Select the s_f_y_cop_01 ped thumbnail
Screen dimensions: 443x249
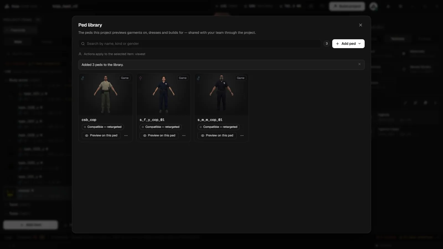pyautogui.click(x=163, y=94)
